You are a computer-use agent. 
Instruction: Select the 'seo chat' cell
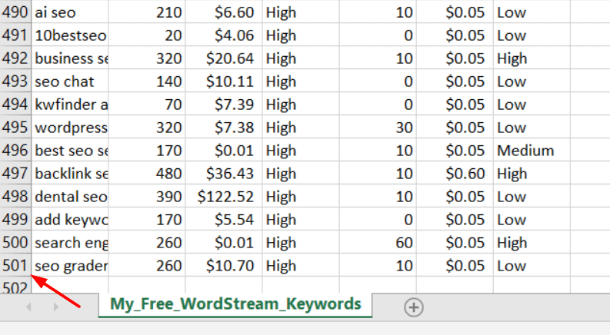click(x=70, y=81)
